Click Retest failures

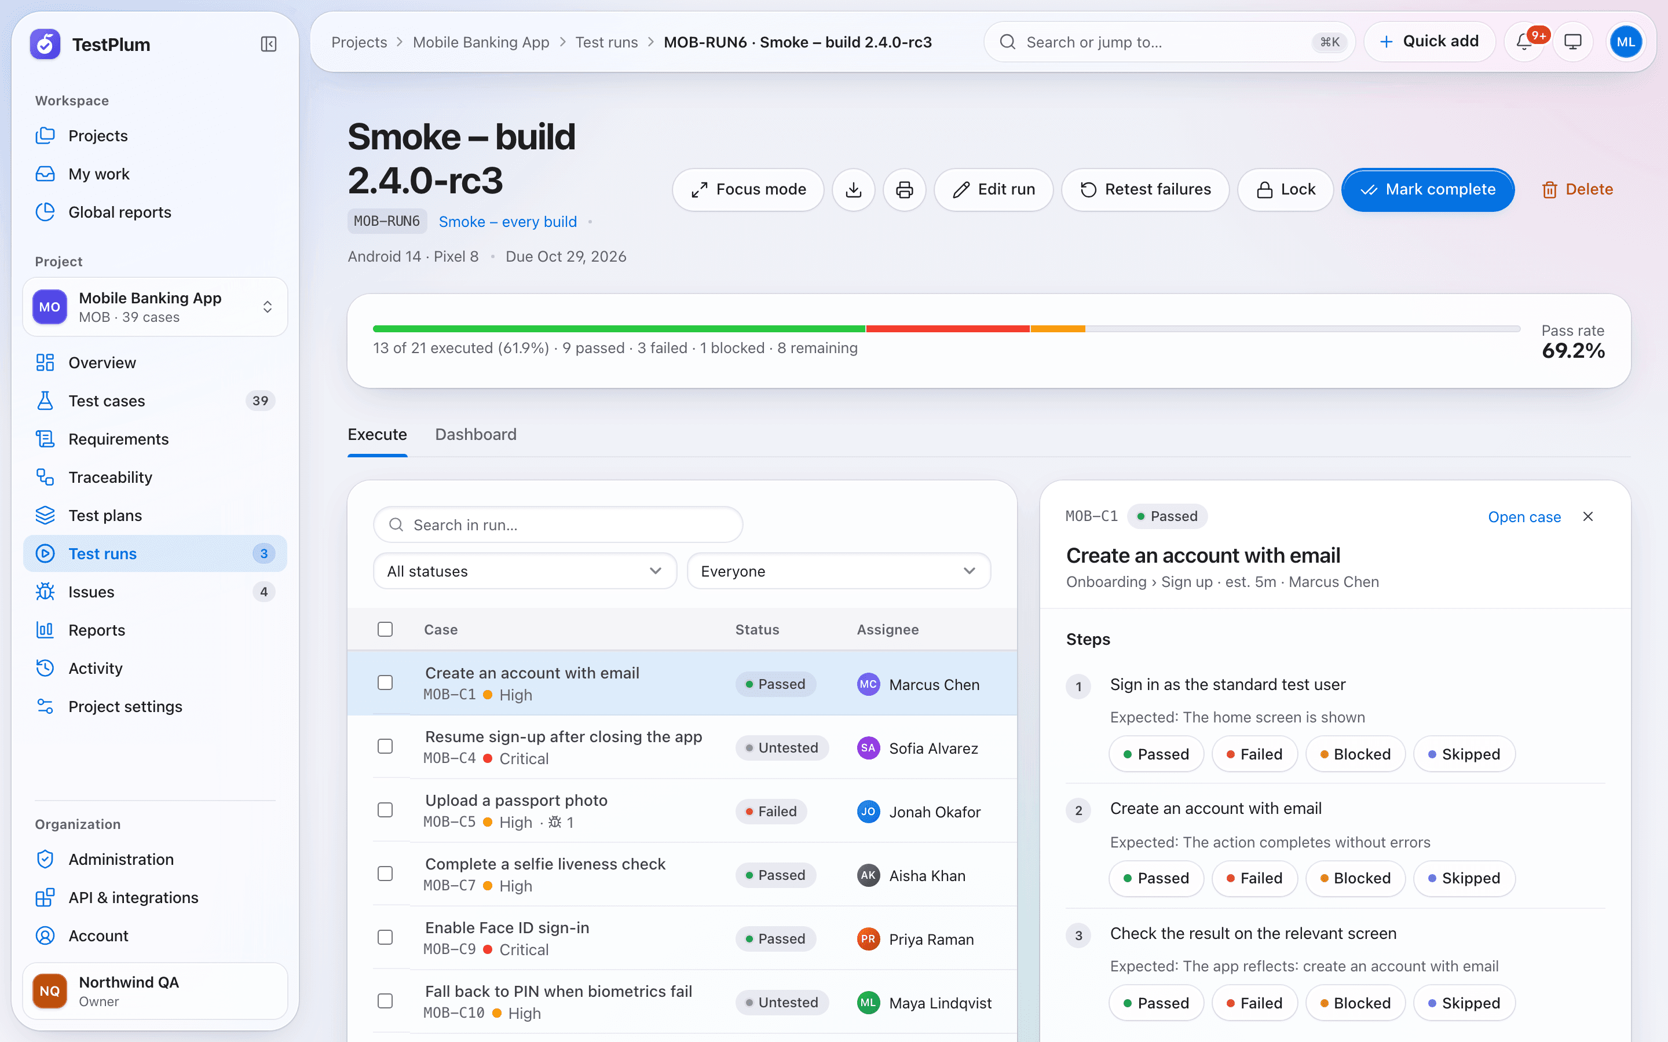click(x=1145, y=189)
